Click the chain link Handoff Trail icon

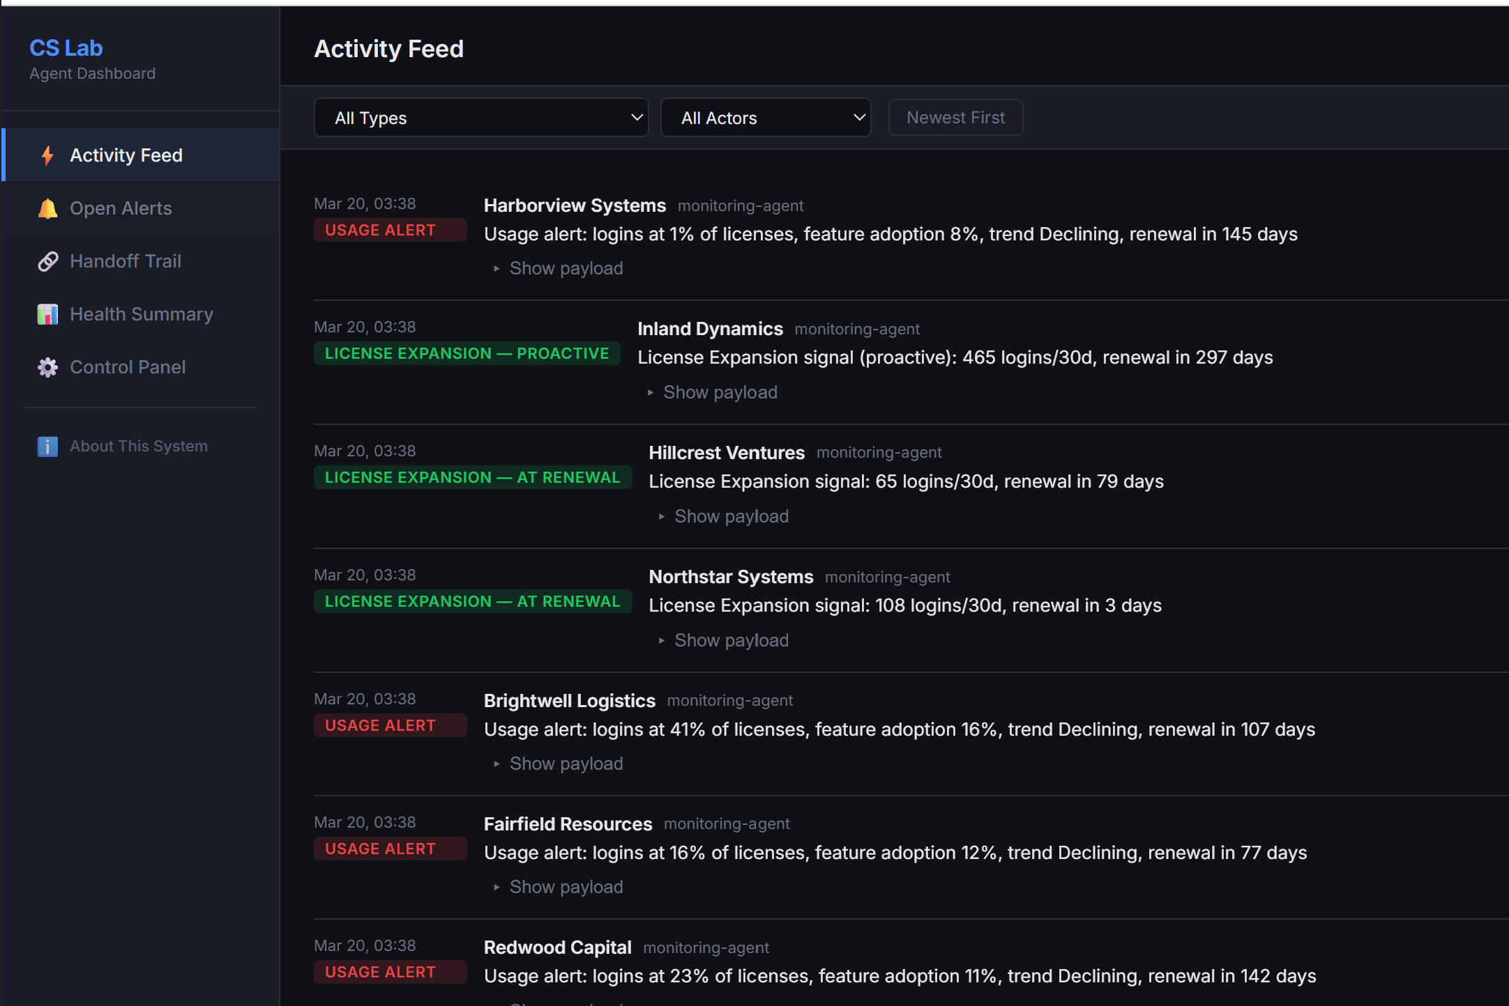click(47, 261)
